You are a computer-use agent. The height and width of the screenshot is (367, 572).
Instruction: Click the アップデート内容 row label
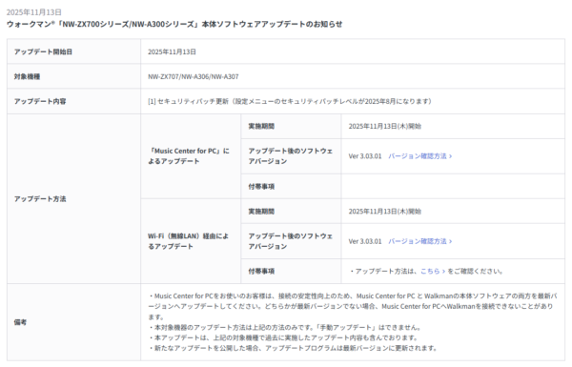(40, 101)
